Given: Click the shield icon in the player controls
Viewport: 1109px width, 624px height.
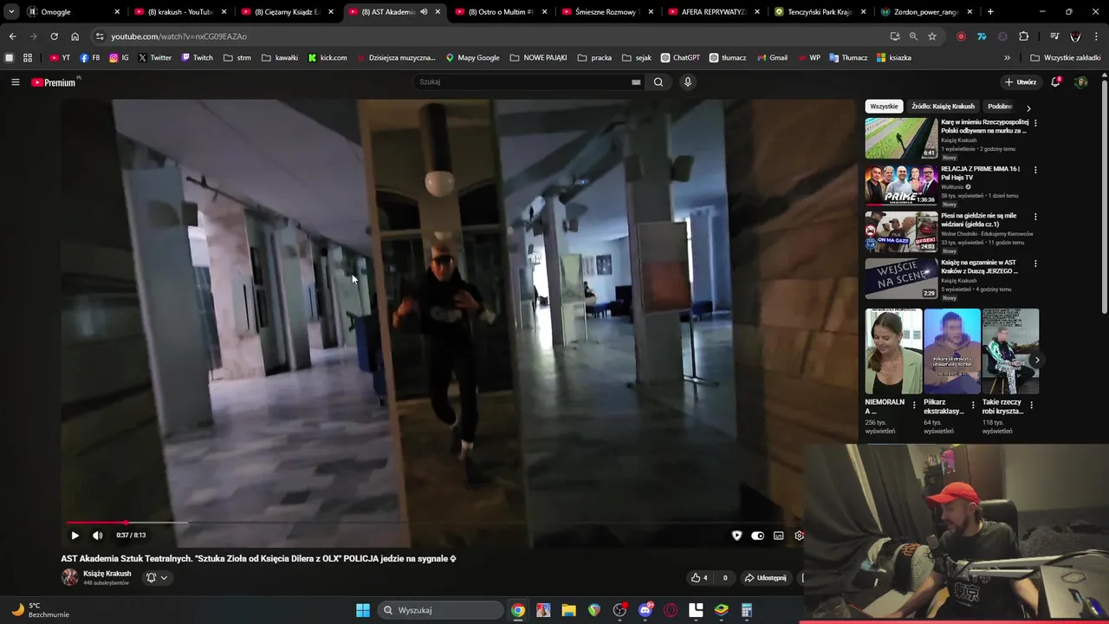Looking at the screenshot, I should click(736, 536).
